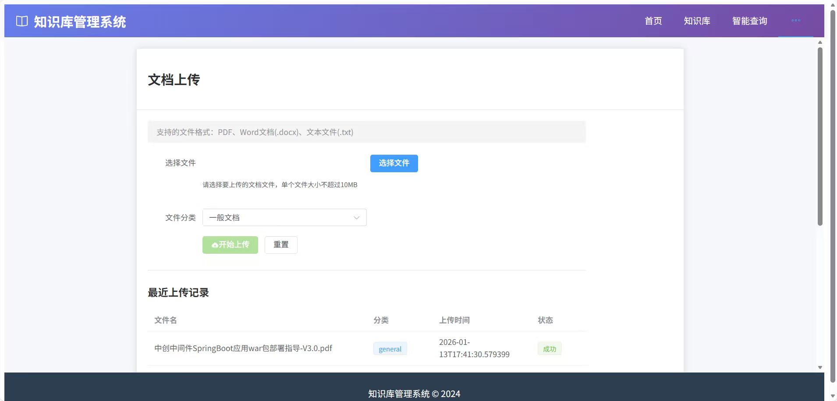Screen dimensions: 837x401
Task: Click the general category tag
Action: (x=390, y=348)
